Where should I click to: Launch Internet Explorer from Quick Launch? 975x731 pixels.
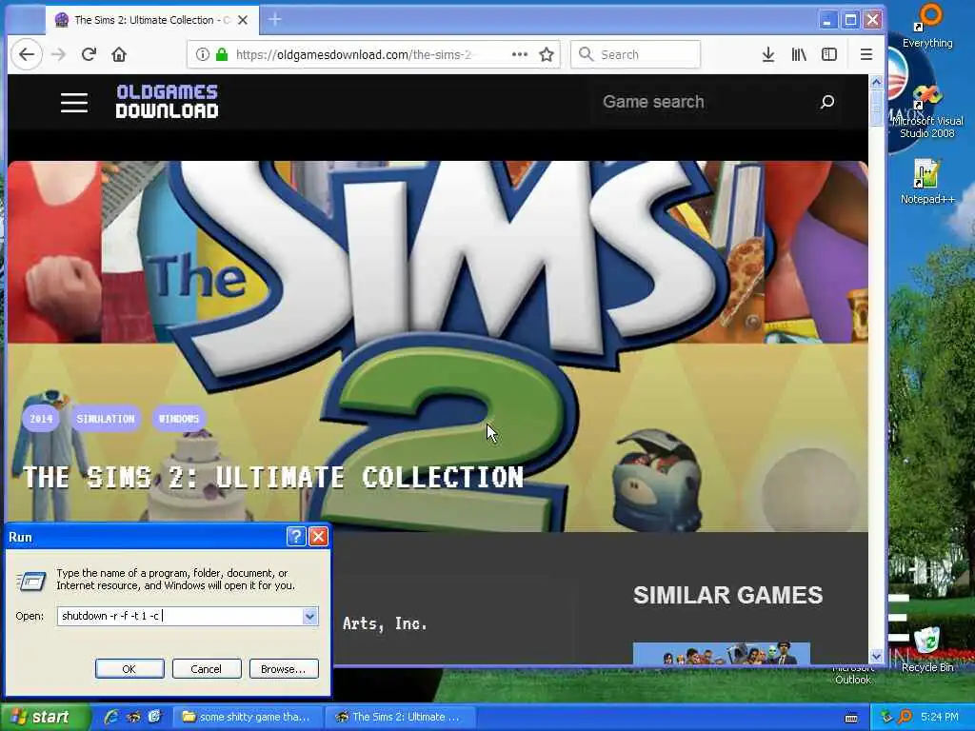[111, 717]
